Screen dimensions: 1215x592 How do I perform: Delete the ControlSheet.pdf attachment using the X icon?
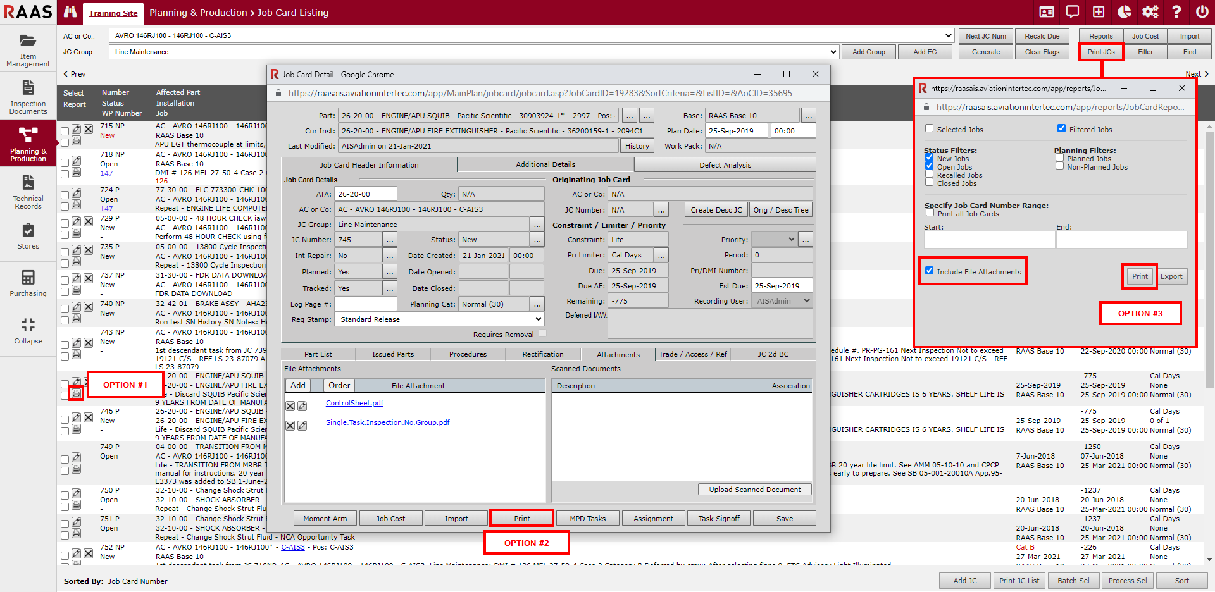290,406
